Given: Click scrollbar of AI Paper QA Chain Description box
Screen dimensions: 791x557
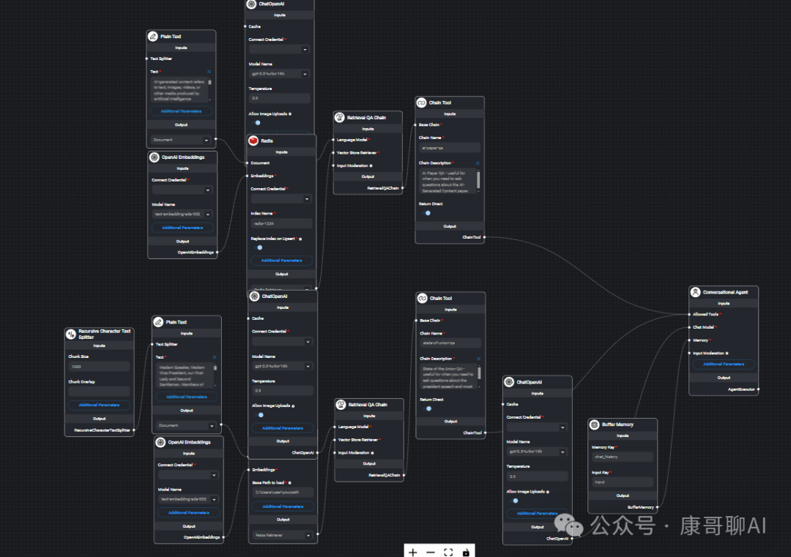Looking at the screenshot, I should [x=478, y=181].
